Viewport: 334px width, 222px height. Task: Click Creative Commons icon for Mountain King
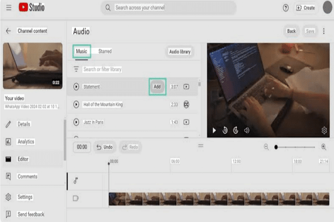tap(186, 104)
